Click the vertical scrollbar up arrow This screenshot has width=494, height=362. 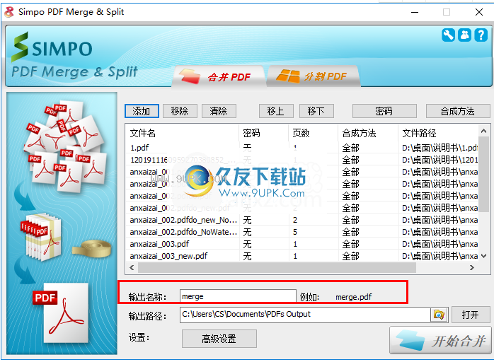(484, 131)
